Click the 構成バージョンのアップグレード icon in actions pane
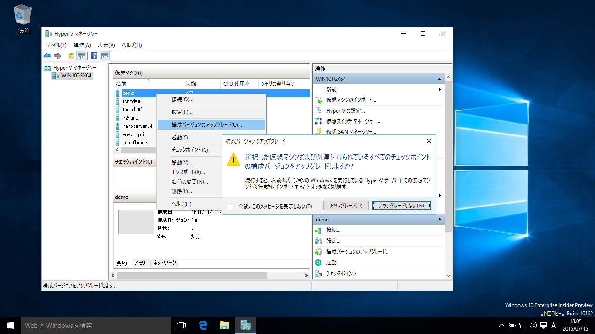Viewport: 595px width, 334px height. point(318,252)
